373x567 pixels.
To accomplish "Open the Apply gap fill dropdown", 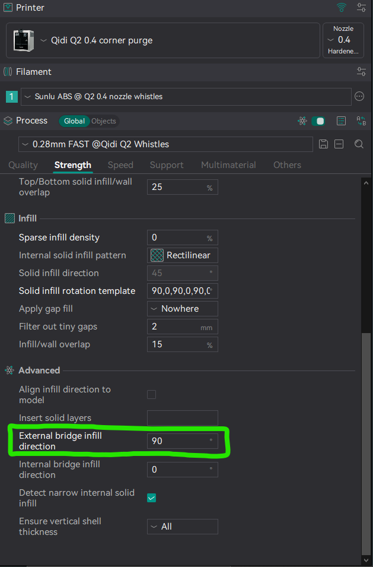I will point(182,309).
